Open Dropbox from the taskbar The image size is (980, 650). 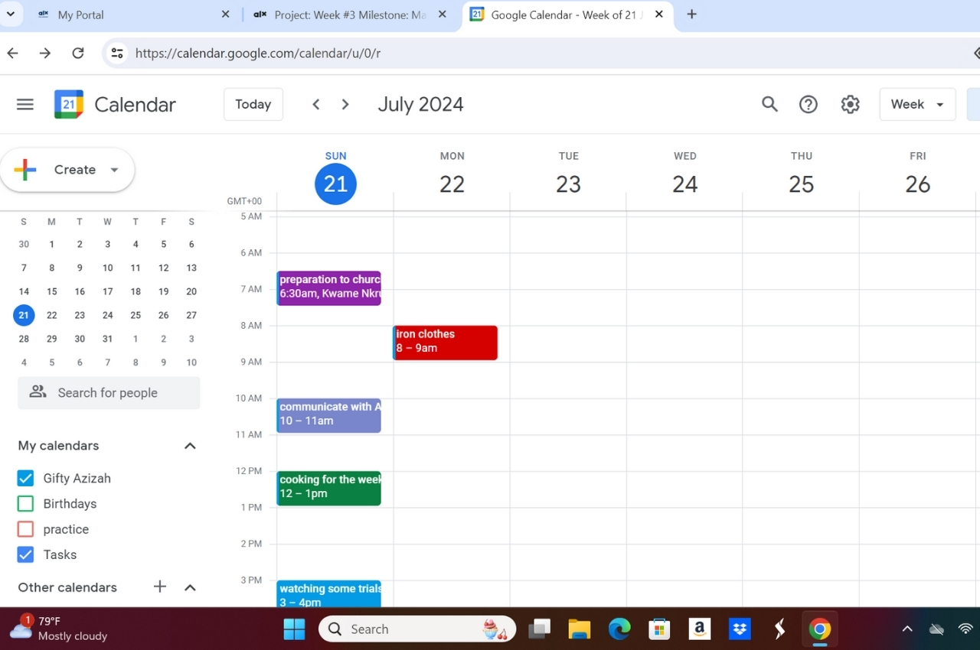coord(739,629)
